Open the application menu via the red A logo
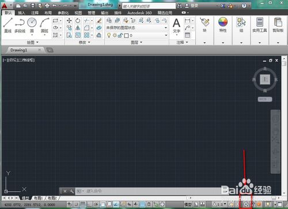The image size is (288, 209). (5, 6)
